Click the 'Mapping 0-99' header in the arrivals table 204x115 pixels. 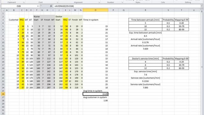pyautogui.click(x=181, y=20)
